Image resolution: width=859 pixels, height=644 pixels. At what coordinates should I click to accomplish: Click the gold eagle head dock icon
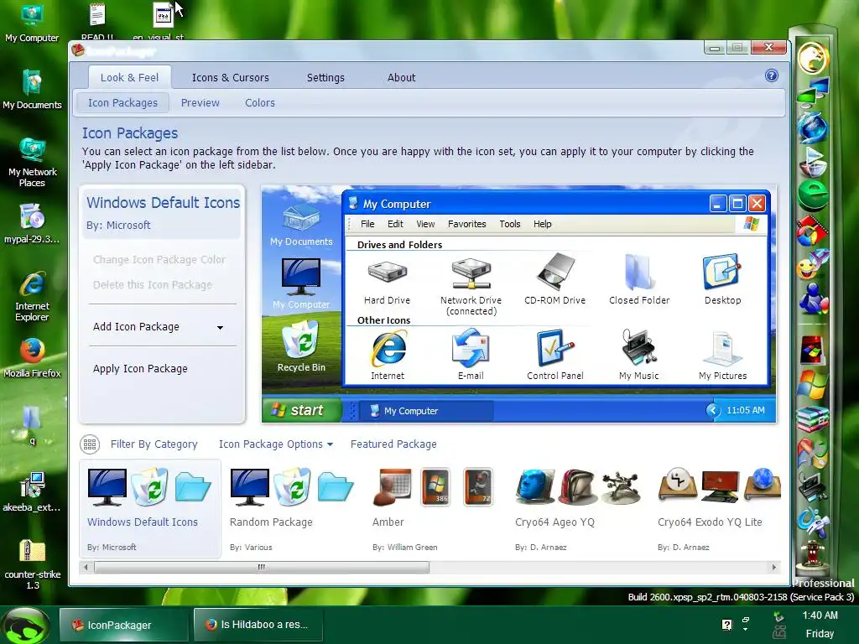(x=813, y=58)
